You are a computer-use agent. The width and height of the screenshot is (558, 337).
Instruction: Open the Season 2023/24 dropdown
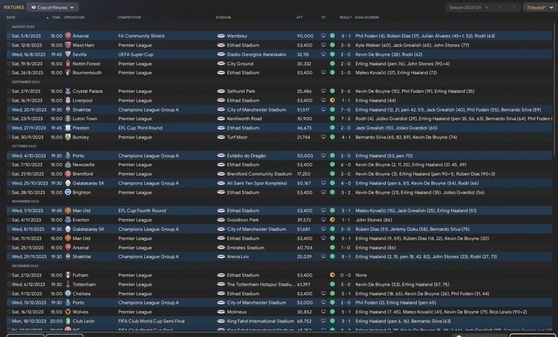pyautogui.click(x=469, y=7)
